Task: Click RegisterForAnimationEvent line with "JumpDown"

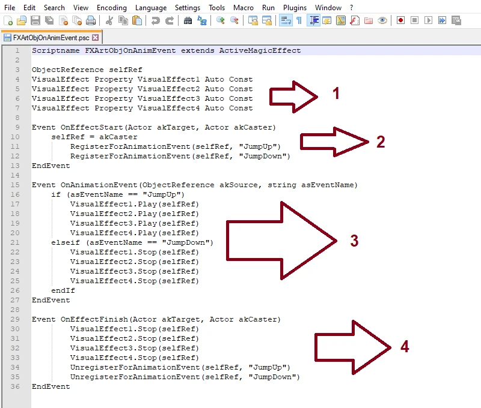Action: (x=180, y=156)
